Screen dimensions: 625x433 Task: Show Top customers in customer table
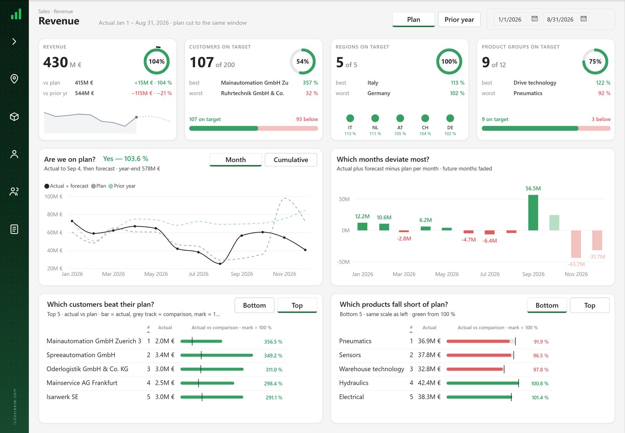click(297, 305)
